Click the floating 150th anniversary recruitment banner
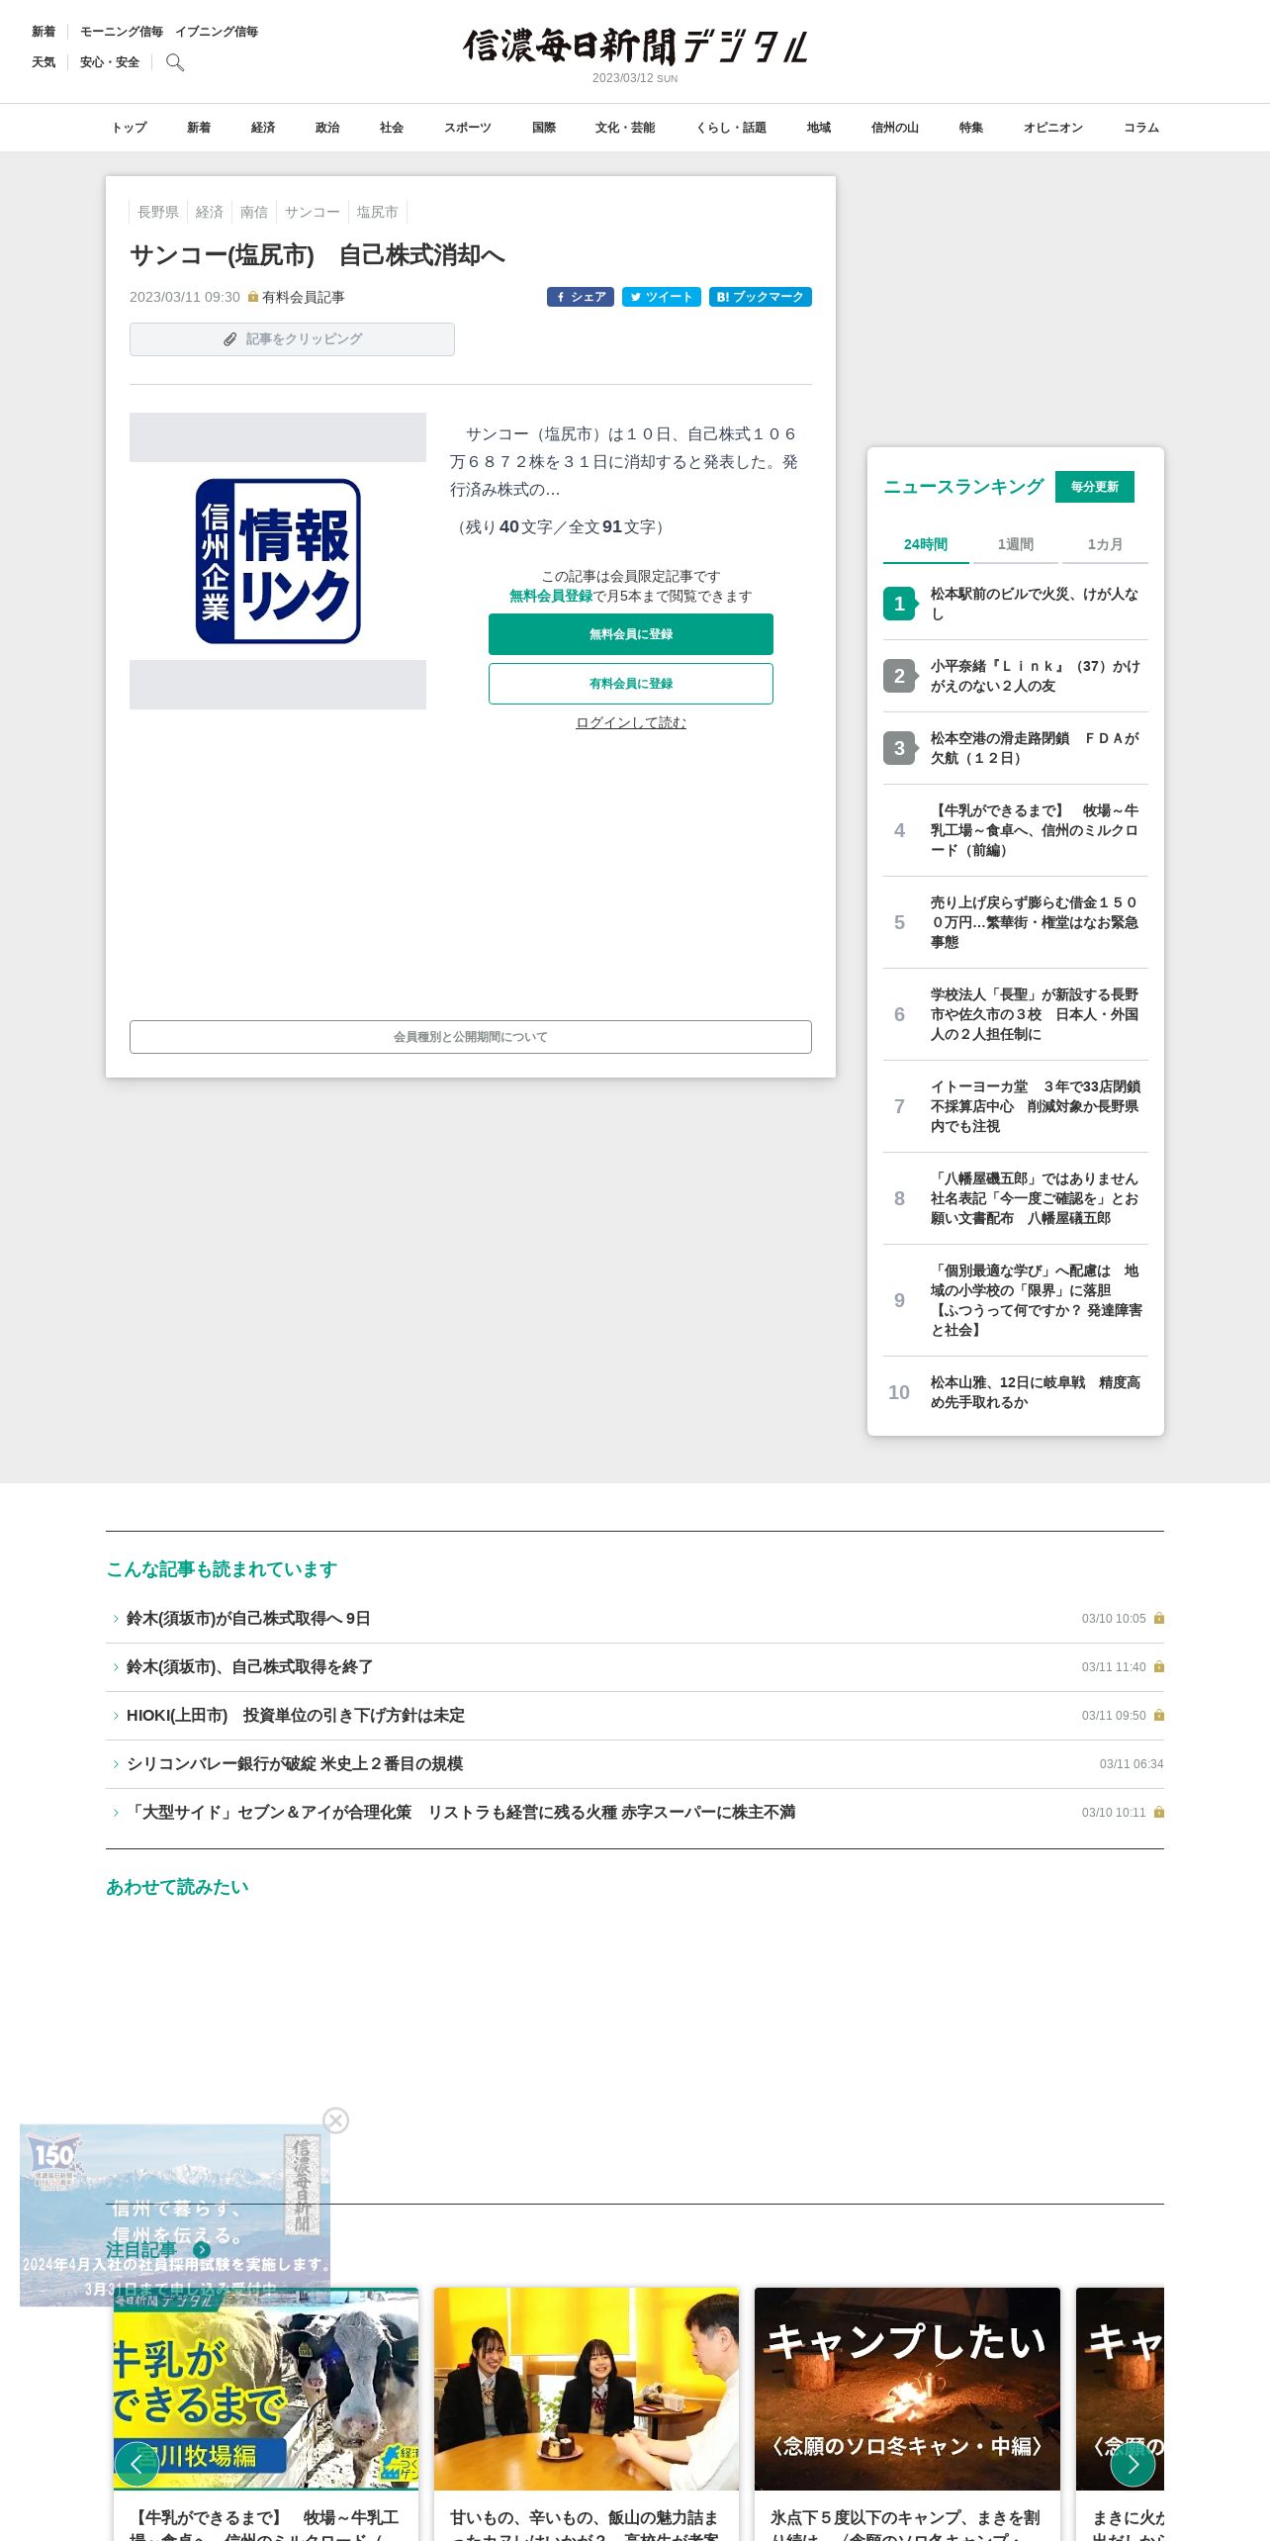The height and width of the screenshot is (2541, 1270). (x=175, y=2214)
